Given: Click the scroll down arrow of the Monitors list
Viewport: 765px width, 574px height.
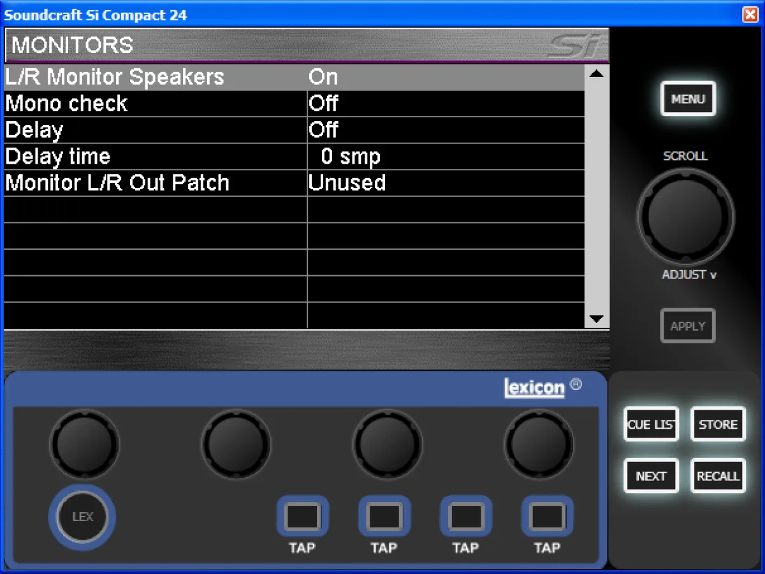Looking at the screenshot, I should pyautogui.click(x=597, y=319).
